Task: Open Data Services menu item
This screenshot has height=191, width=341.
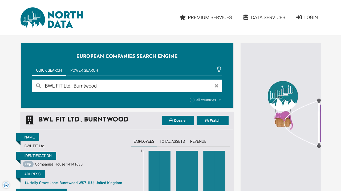Action: [264, 18]
